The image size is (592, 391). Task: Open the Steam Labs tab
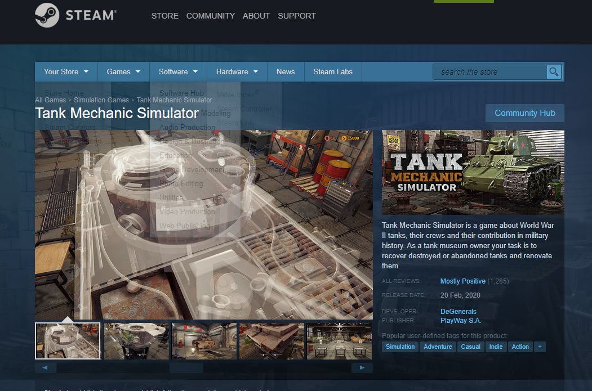[x=333, y=72]
